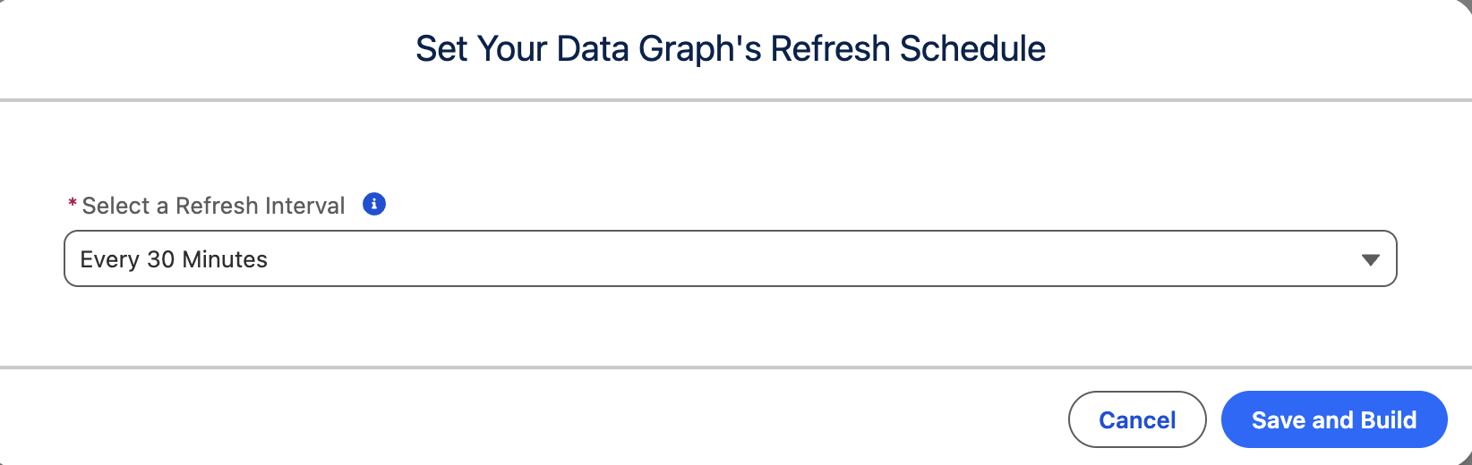Click the red required asterisk marker
The height and width of the screenshot is (465, 1472).
point(72,205)
